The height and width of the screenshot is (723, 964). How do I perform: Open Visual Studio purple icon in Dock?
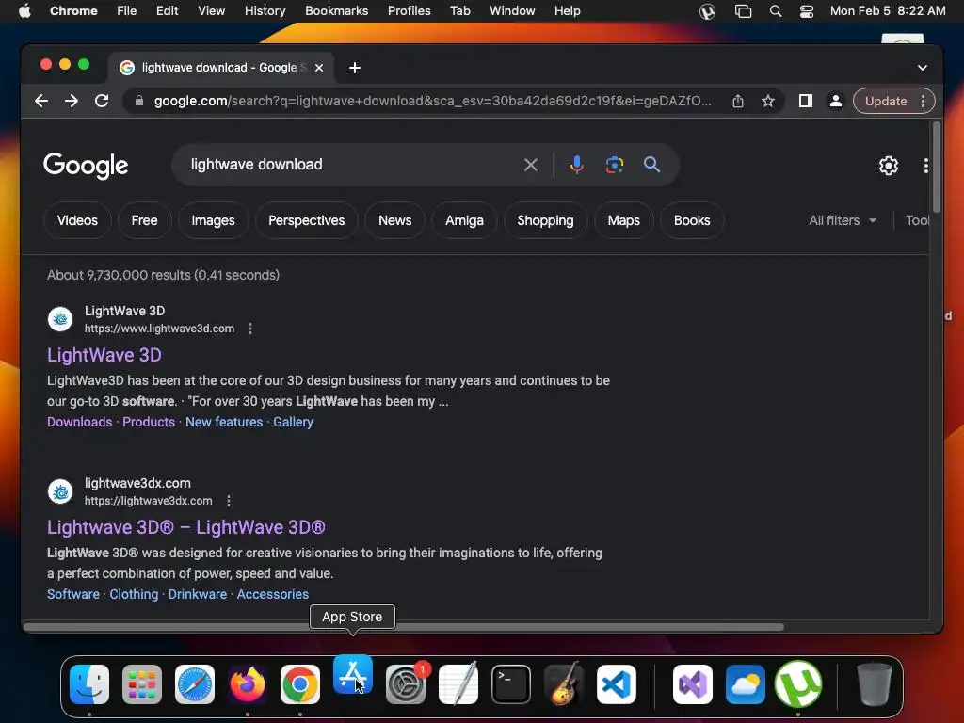(x=693, y=684)
